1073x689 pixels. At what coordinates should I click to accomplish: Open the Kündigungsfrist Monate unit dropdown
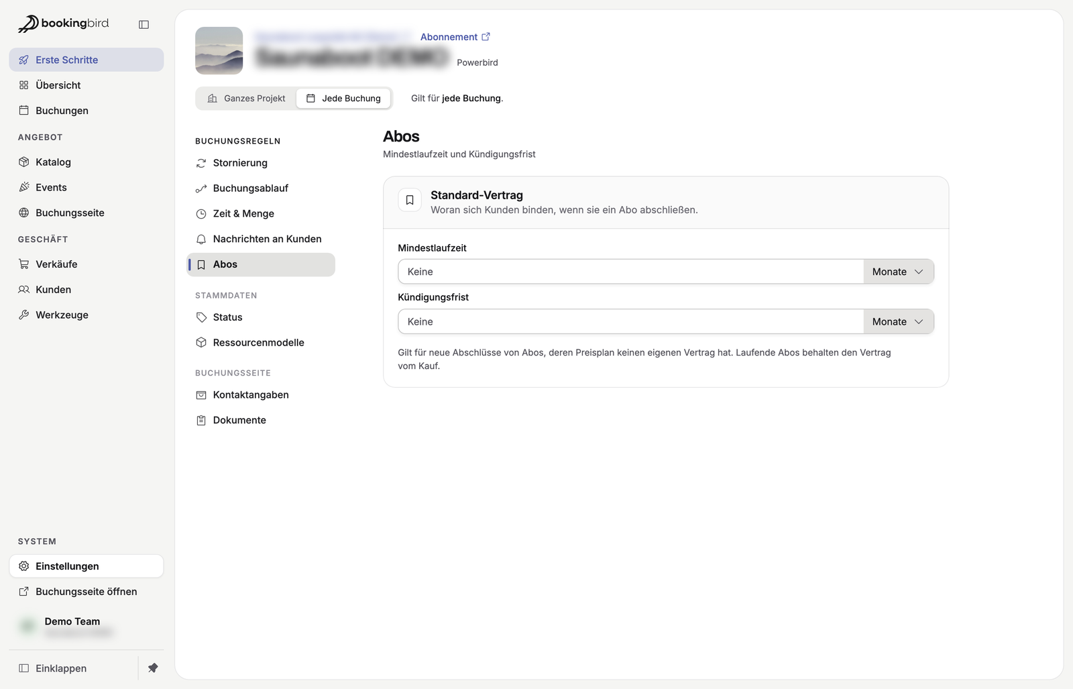click(x=899, y=322)
